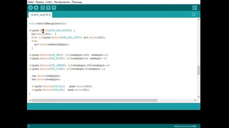Open the Скетч menu
The height and width of the screenshot is (128, 229).
tap(49, 2)
